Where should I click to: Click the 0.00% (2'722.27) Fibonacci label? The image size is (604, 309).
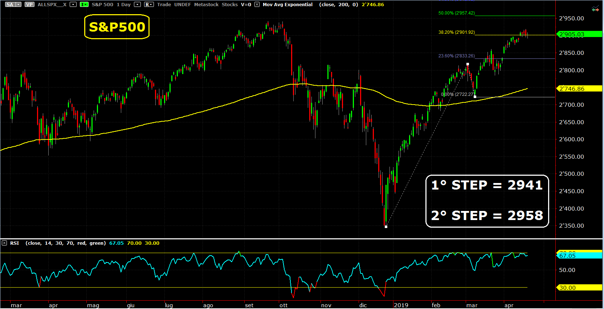(x=458, y=94)
